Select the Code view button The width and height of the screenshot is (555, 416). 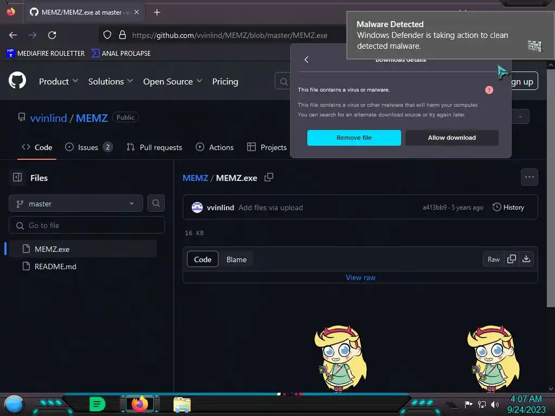tap(203, 259)
